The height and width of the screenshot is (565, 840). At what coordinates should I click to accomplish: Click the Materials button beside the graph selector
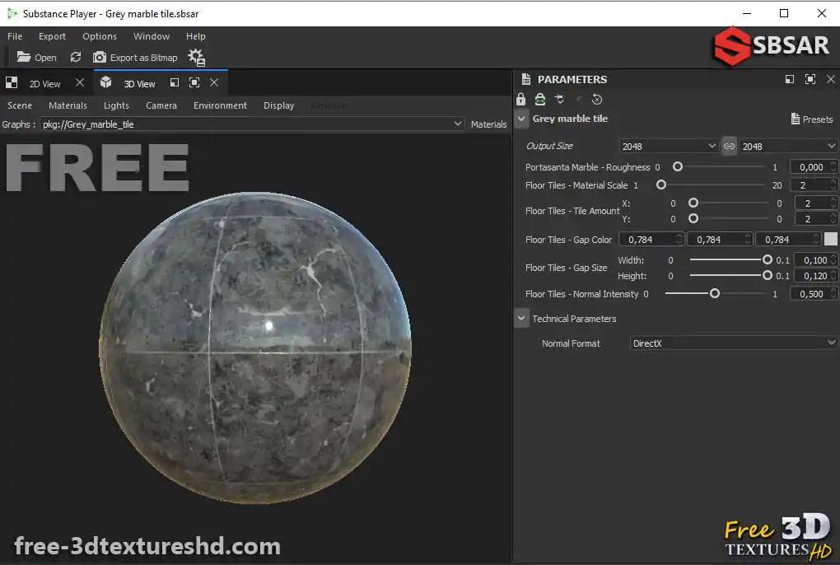[488, 124]
